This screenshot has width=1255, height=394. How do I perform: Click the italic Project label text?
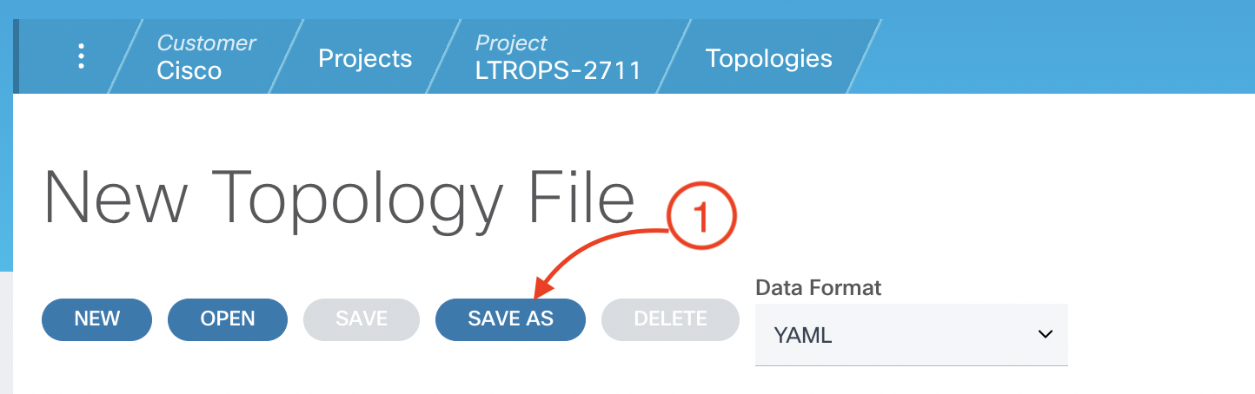tap(511, 43)
